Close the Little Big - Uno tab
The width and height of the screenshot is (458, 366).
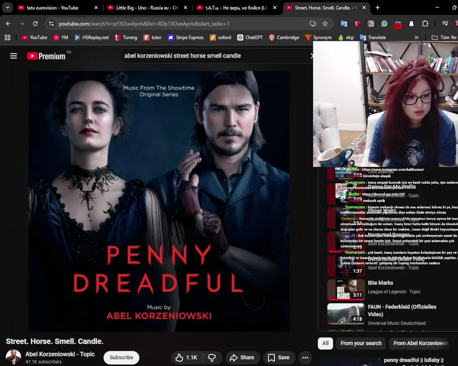tap(185, 8)
